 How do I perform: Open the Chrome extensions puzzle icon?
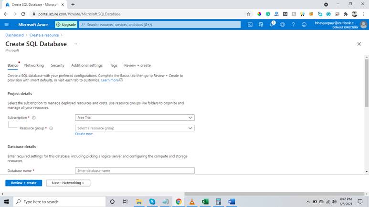[x=346, y=14]
